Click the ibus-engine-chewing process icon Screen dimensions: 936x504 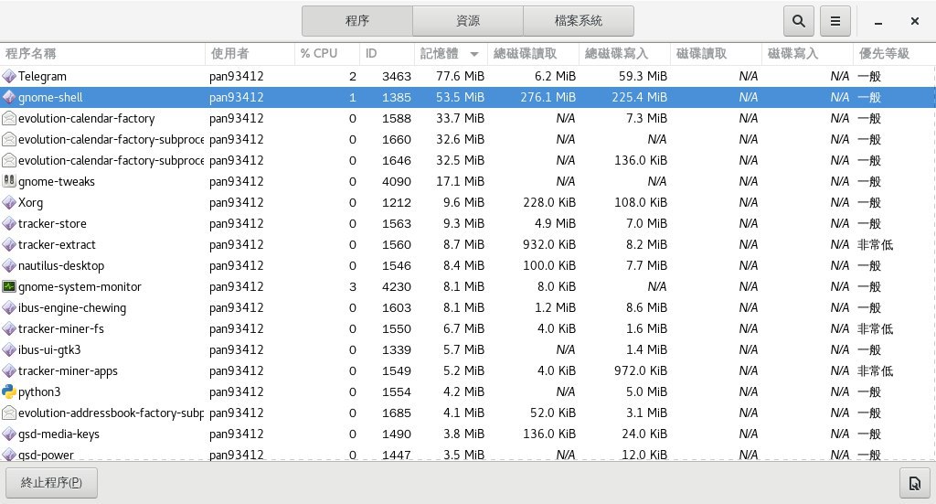[x=9, y=307]
